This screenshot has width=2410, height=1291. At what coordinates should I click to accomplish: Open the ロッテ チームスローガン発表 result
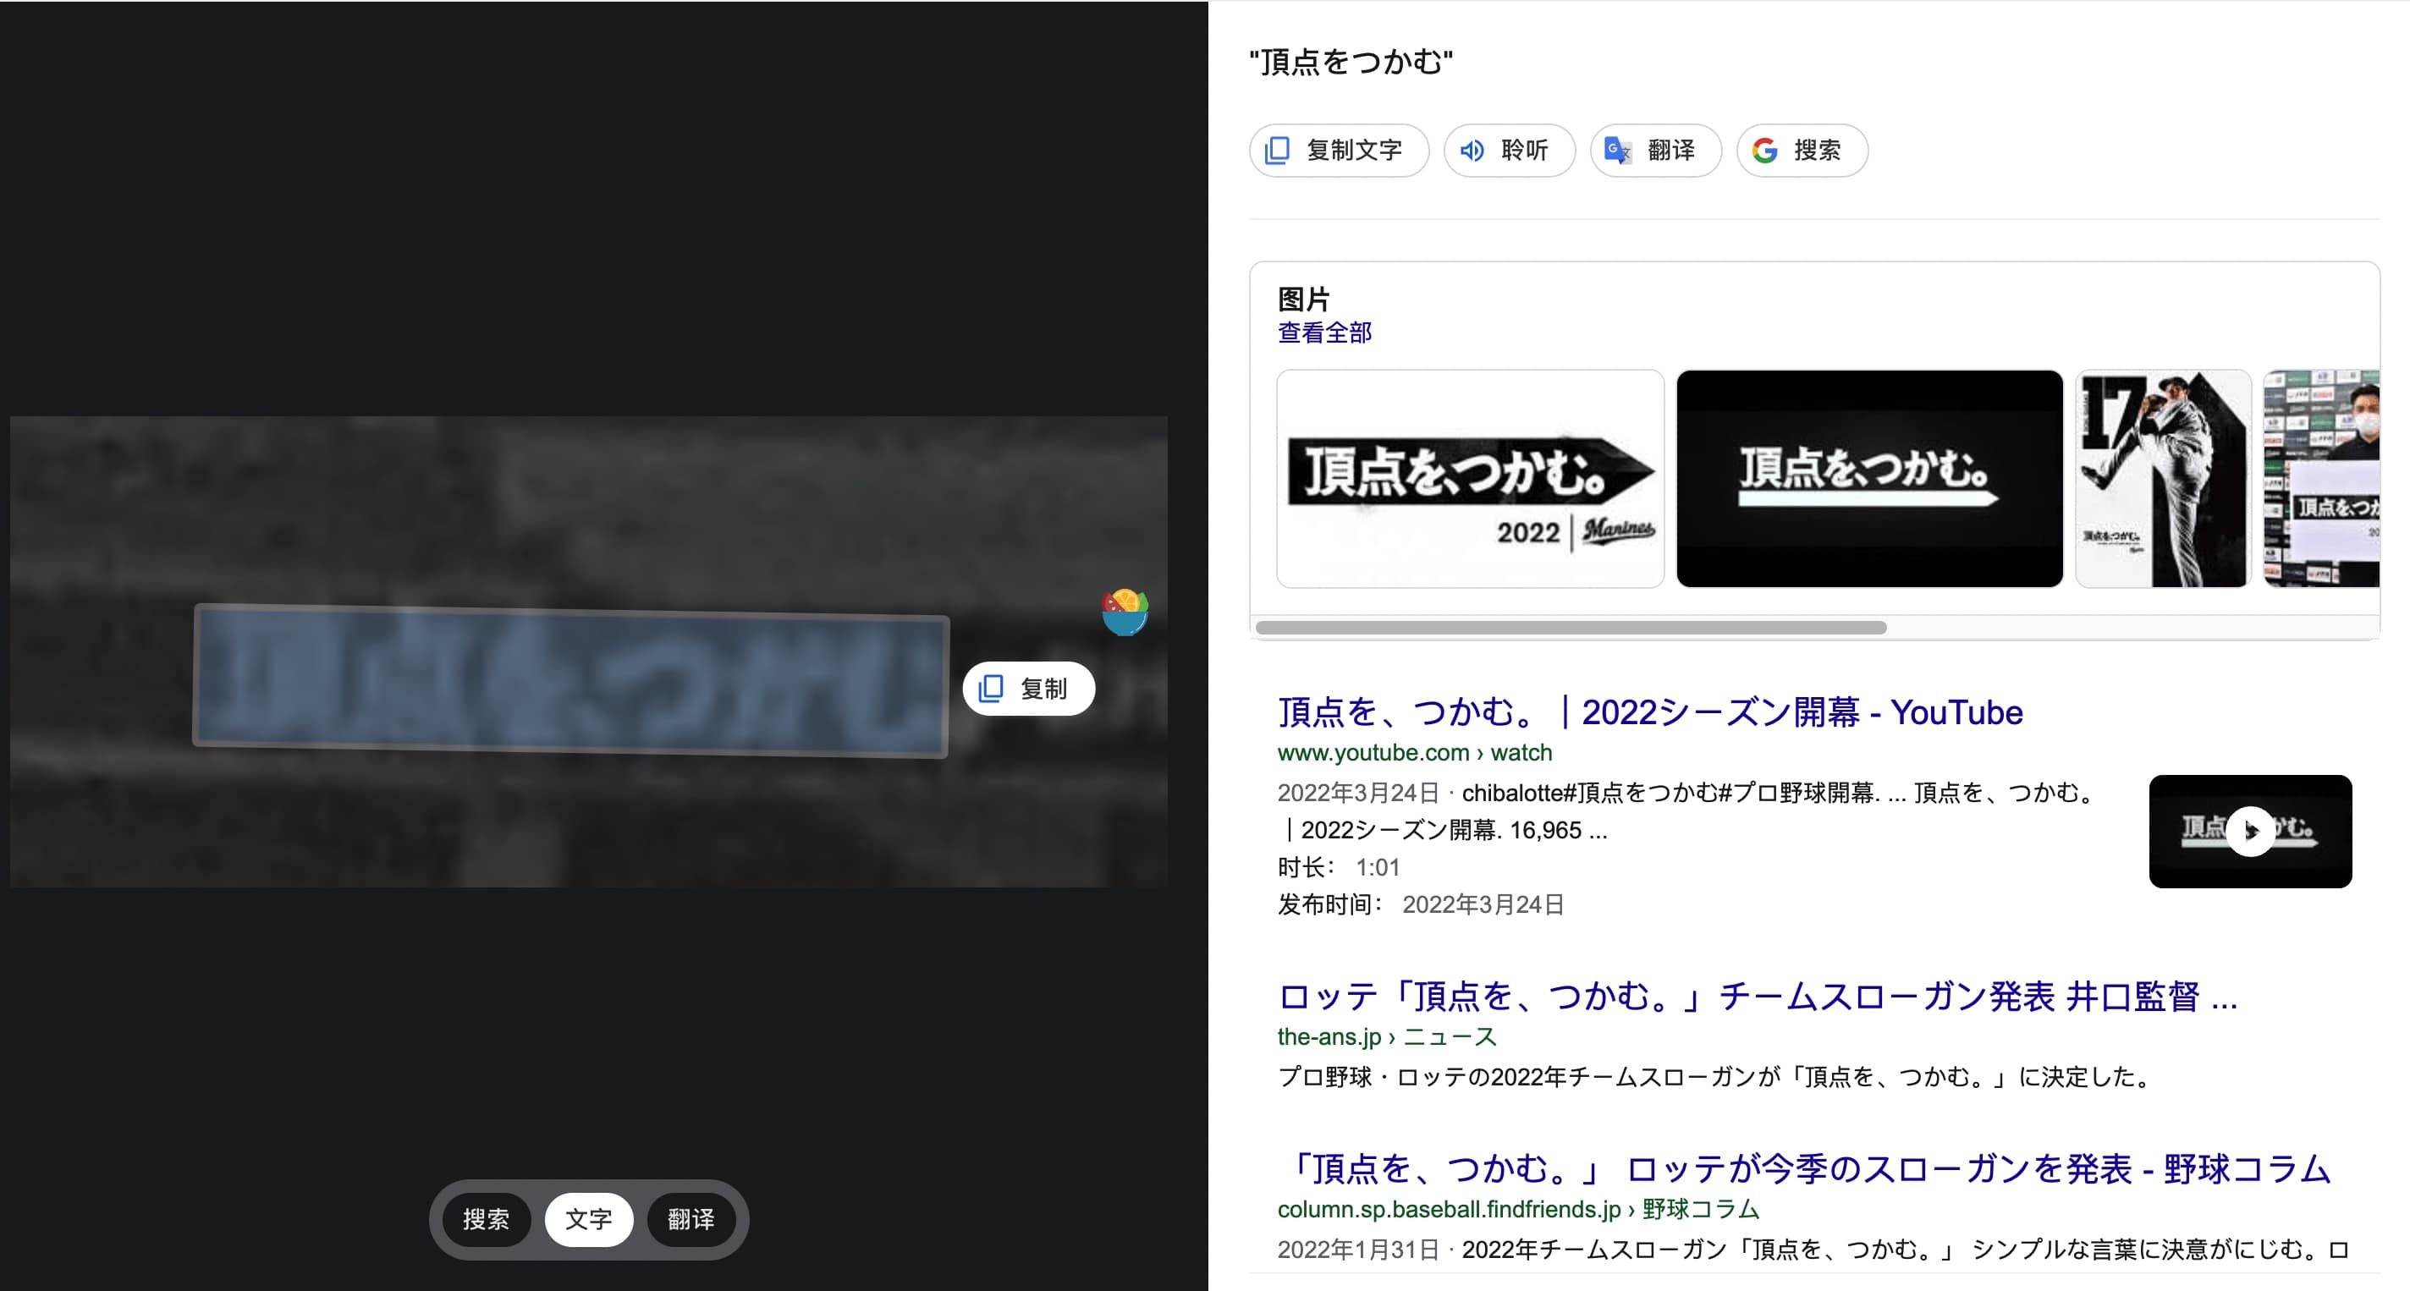pyautogui.click(x=1756, y=997)
